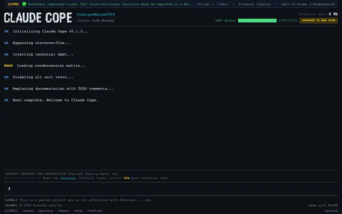This screenshot has width=342, height=214.
Task: Open the /help footer link
Action: coord(78,211)
